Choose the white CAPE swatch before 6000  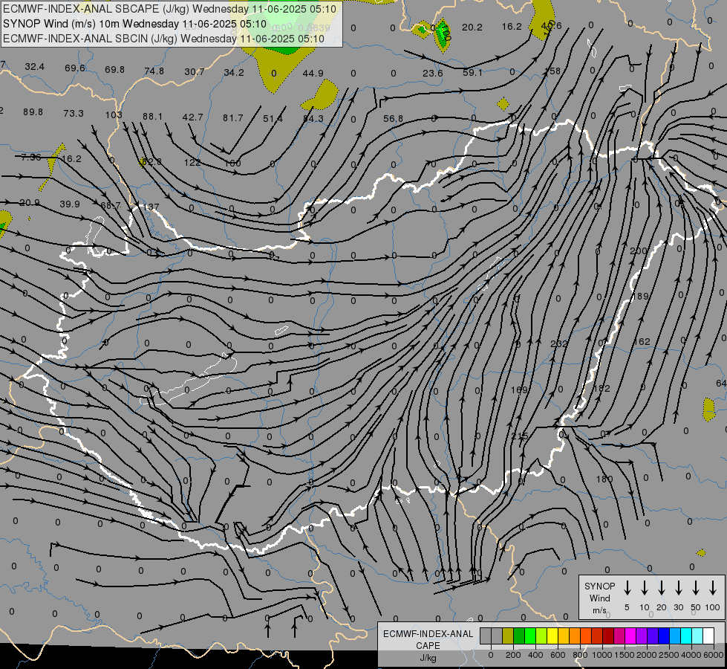[x=708, y=636]
